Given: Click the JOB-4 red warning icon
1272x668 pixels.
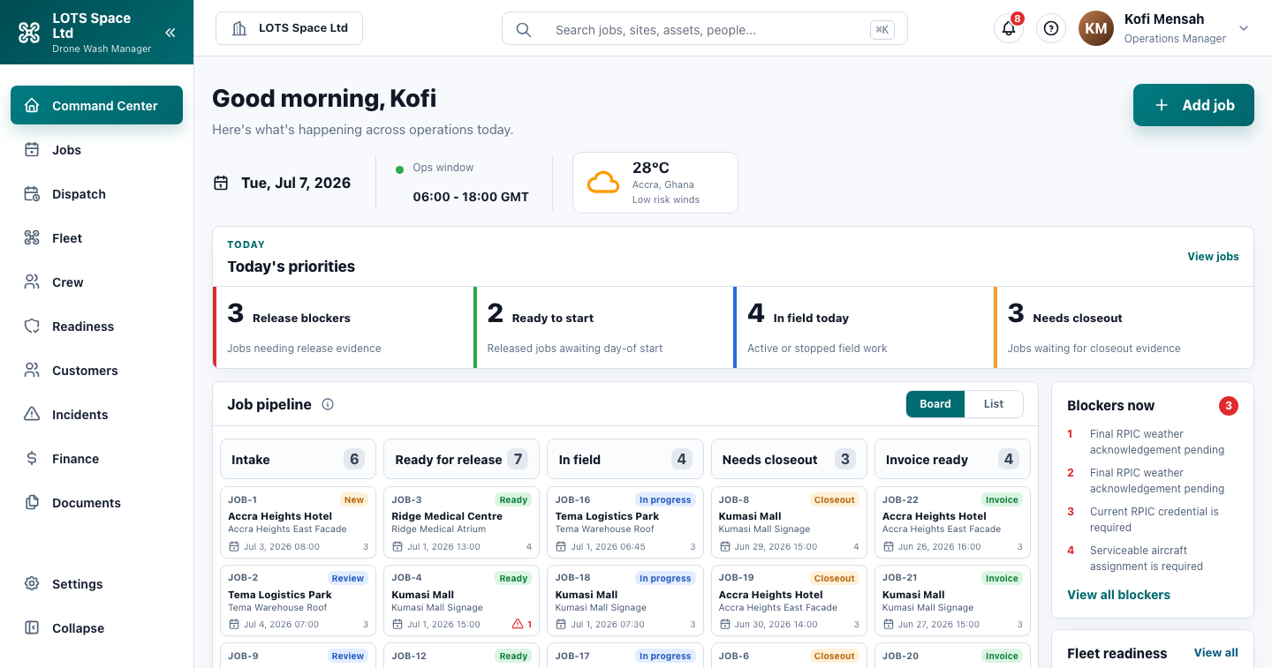Looking at the screenshot, I should tap(518, 624).
